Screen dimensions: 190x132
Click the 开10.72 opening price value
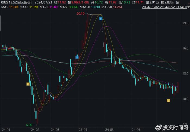(x=97, y=2)
